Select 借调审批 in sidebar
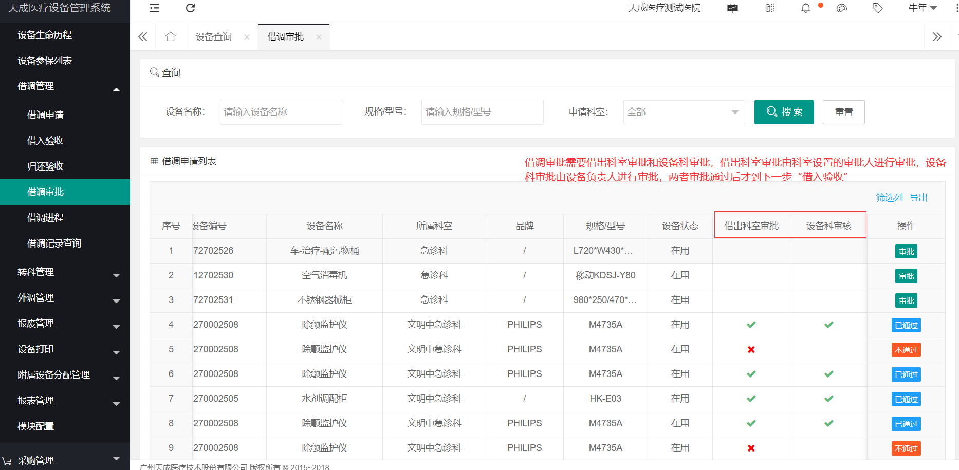This screenshot has width=959, height=470. (x=65, y=192)
